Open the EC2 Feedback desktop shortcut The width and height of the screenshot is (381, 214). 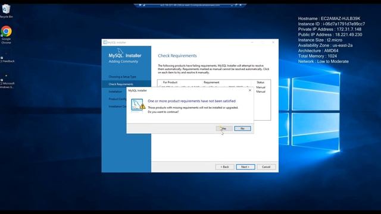point(7,58)
